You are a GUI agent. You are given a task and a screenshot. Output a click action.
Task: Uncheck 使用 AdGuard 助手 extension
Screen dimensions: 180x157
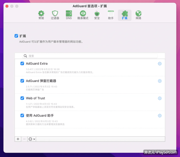click(x=22, y=115)
